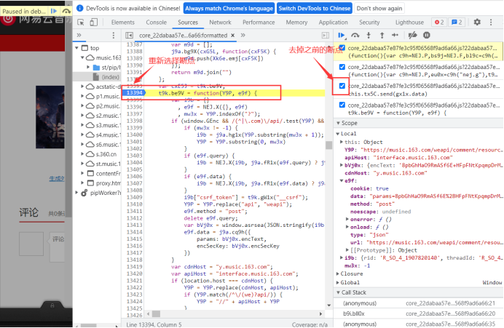
Task: Open the Security tab
Action: [x=369, y=22]
